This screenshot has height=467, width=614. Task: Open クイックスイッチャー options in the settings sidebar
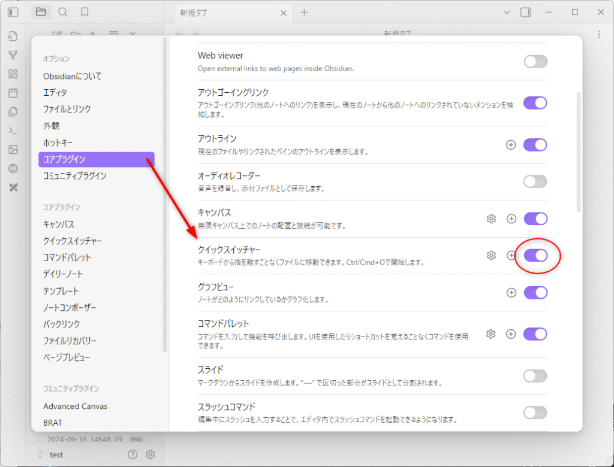(x=97, y=241)
